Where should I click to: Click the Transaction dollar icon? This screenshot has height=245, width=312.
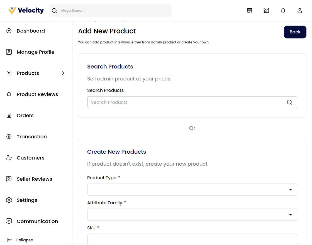[9, 136]
